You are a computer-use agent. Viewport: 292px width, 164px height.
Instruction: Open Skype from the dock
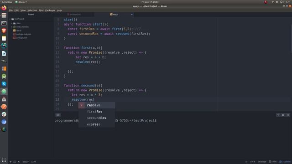(4, 84)
